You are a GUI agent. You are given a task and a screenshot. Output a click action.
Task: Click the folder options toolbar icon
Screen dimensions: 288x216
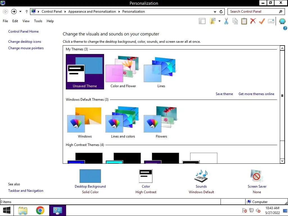point(213,21)
